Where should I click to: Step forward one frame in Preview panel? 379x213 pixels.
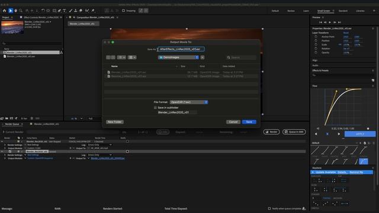pos(335,22)
